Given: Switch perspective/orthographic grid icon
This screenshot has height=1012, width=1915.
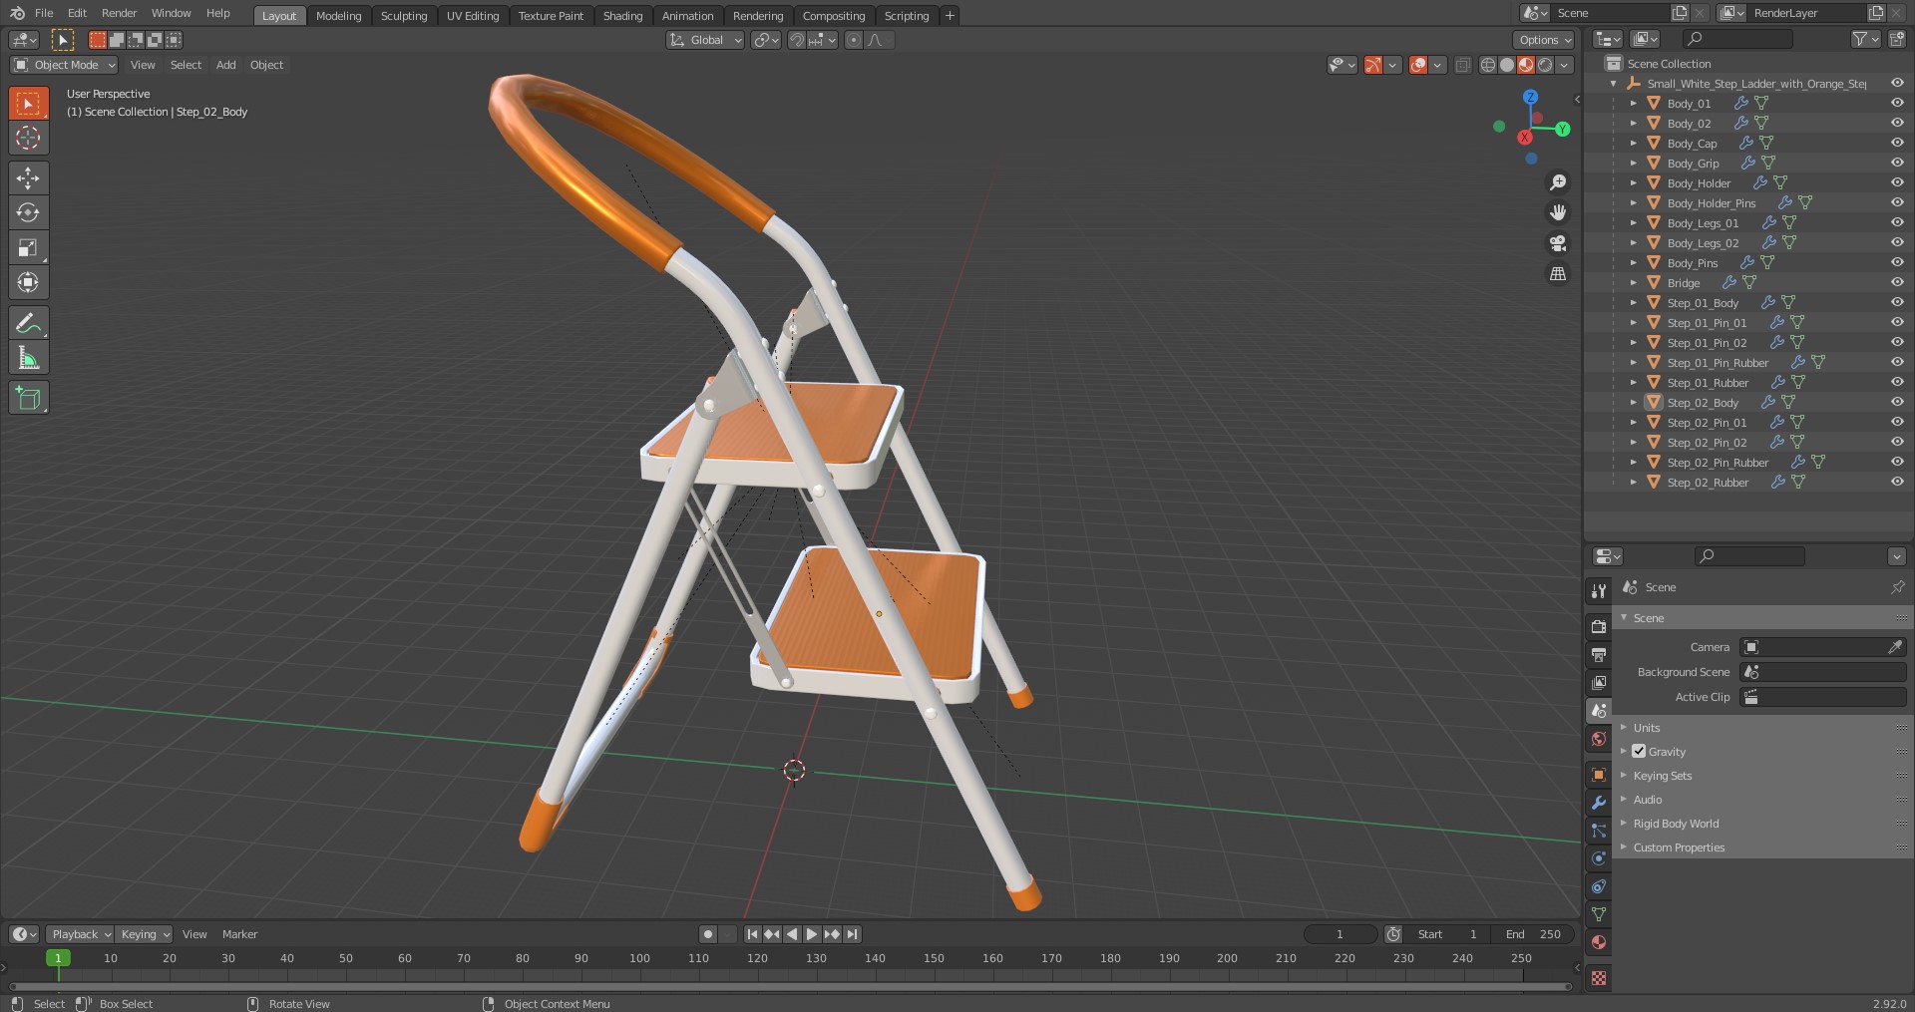Looking at the screenshot, I should [x=1557, y=273].
